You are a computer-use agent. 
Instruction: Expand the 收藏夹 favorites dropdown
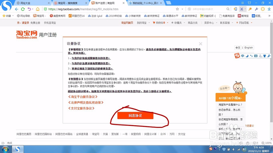pos(184,23)
